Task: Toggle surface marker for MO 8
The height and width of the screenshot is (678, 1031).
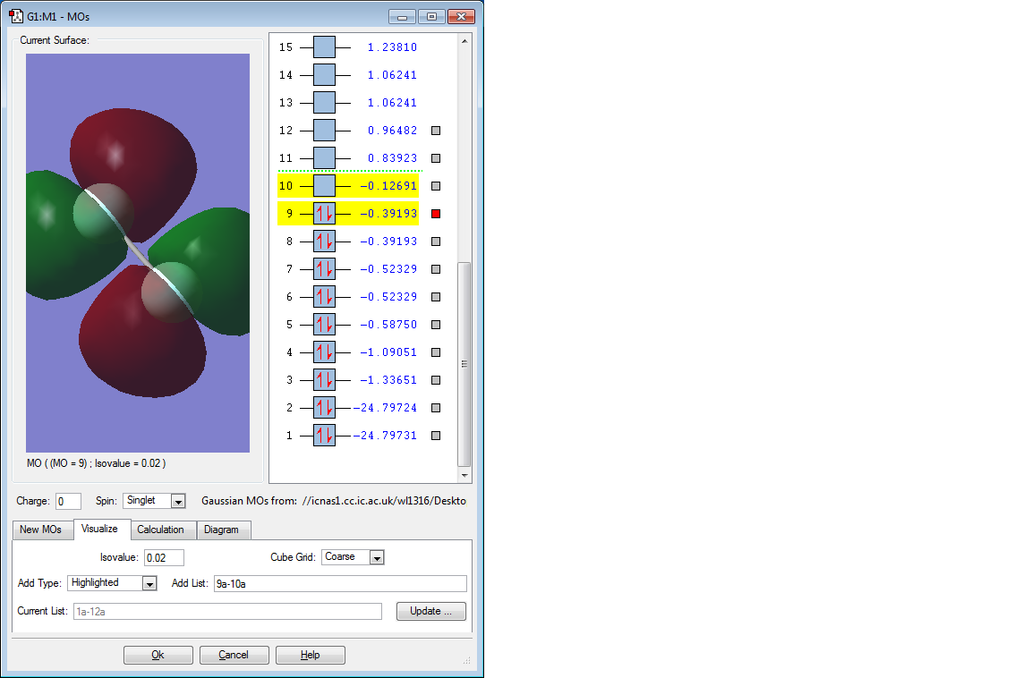Action: 436,242
